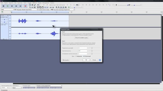Click the Fit Selection zoom icon

tap(61, 7)
